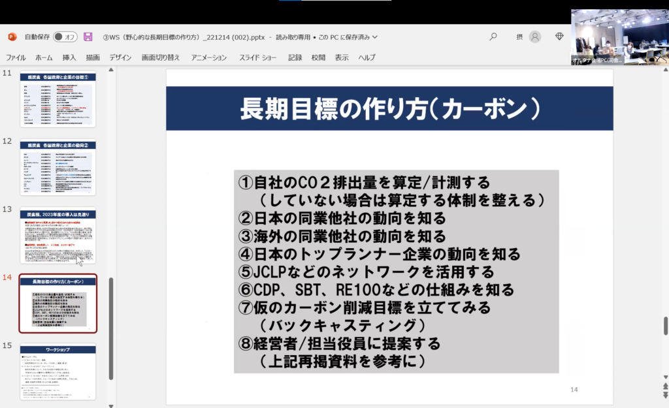
Task: Open the 描画 tab
Action: (x=93, y=57)
